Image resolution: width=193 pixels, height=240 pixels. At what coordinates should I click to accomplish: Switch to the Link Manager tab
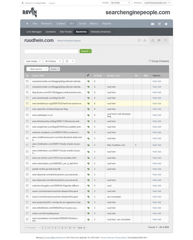pyautogui.click(x=34, y=32)
